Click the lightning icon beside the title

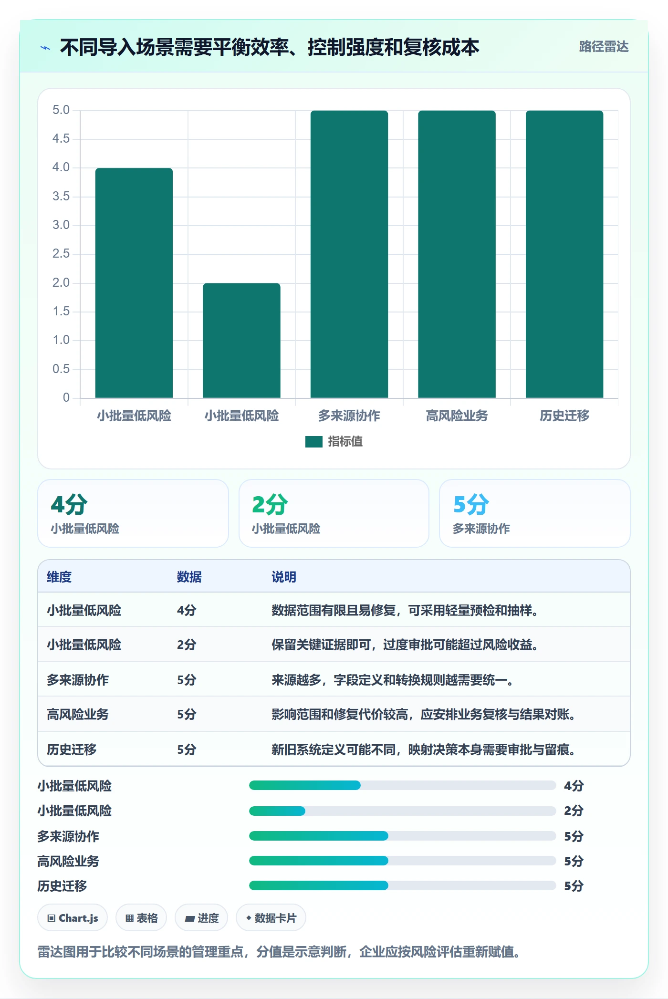pos(45,48)
